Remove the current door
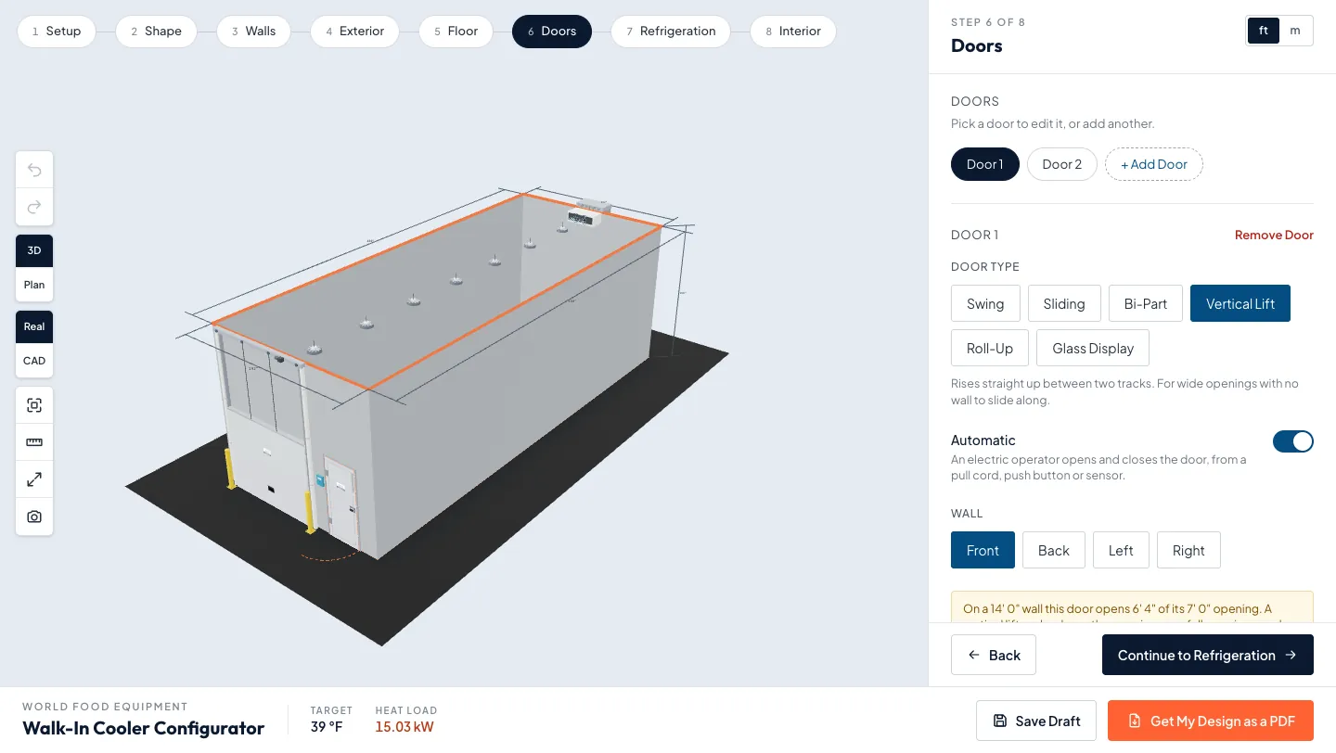The width and height of the screenshot is (1336, 753). [1274, 236]
